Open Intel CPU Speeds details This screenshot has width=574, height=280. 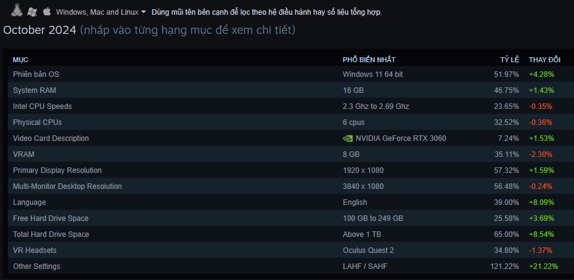(x=289, y=106)
